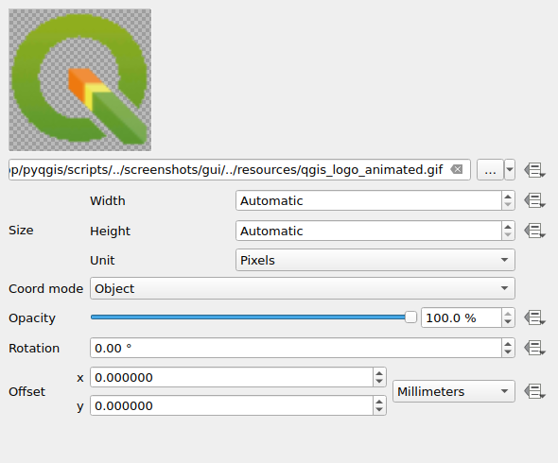Increase Opacity percentage with up arrow
The width and height of the screenshot is (558, 463).
508,314
